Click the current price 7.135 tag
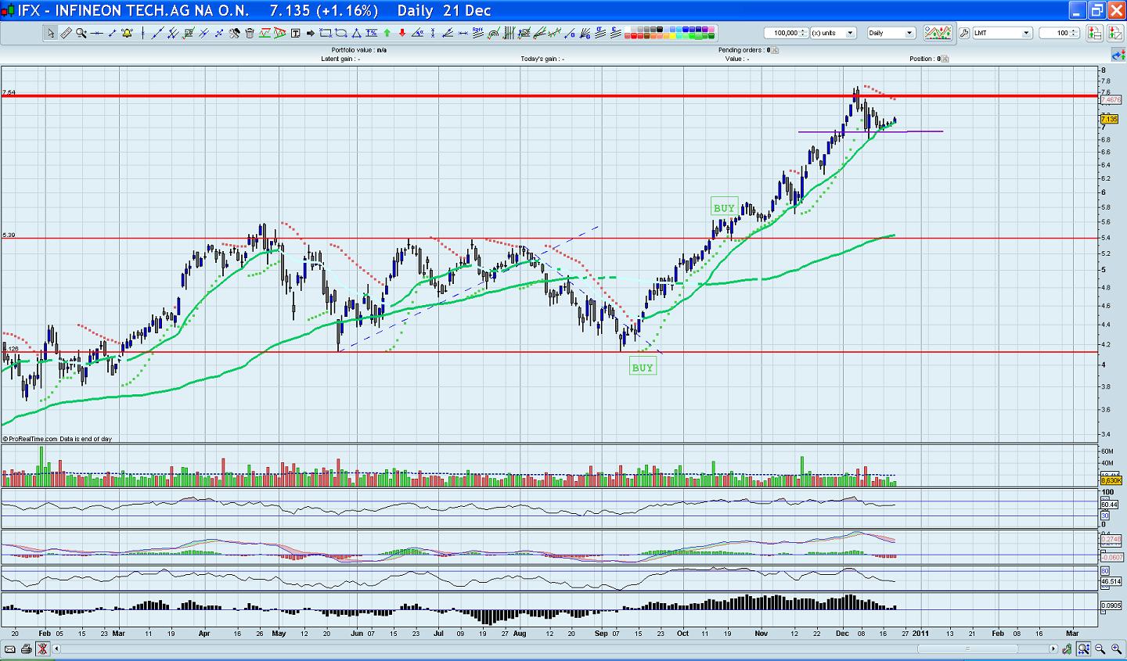This screenshot has width=1127, height=661. click(1110, 119)
